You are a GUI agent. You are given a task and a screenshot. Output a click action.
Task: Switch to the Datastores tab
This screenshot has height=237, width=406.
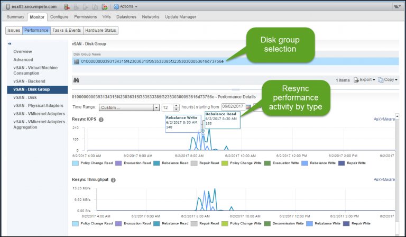click(126, 17)
